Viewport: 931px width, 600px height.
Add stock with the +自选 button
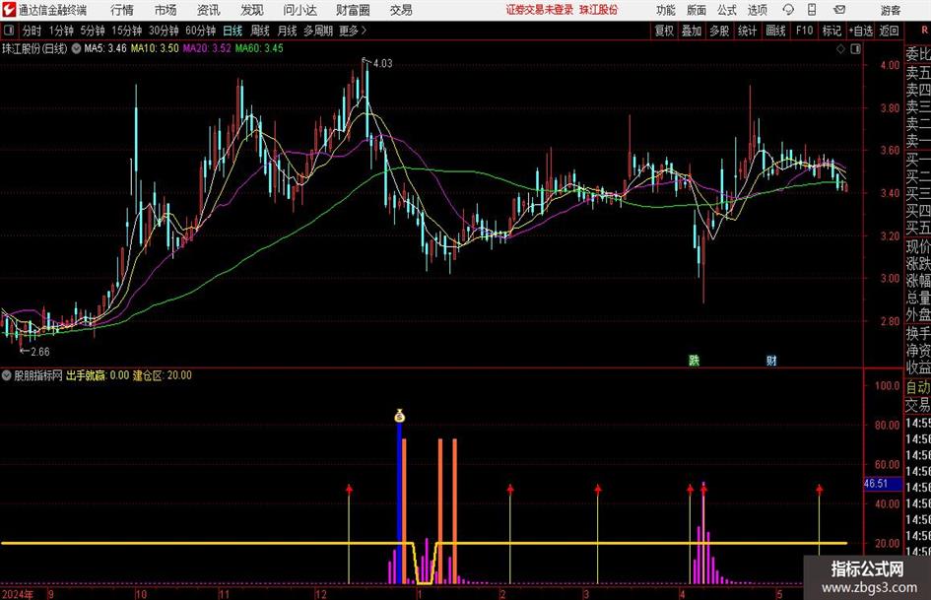pos(861,31)
